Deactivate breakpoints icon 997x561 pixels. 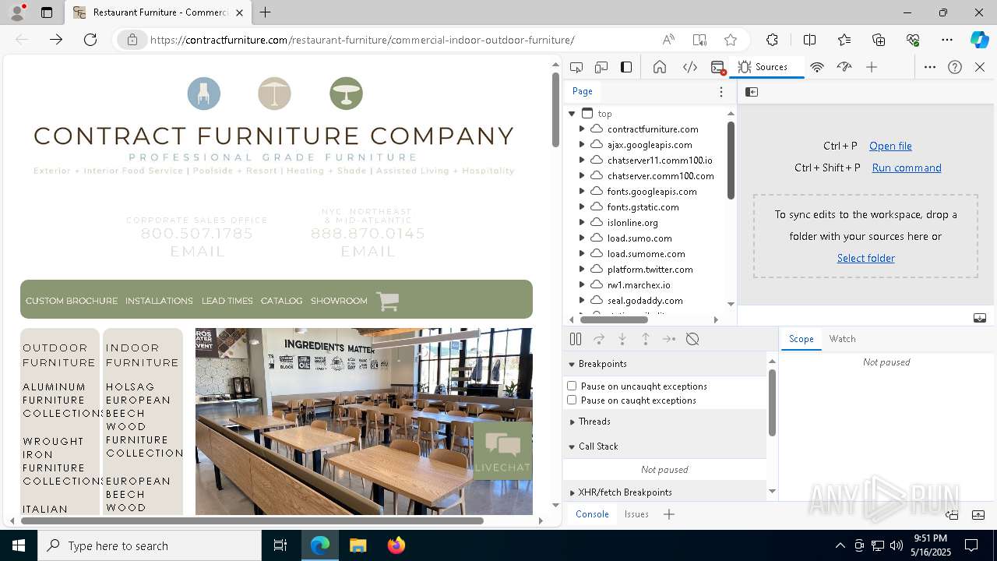click(692, 339)
